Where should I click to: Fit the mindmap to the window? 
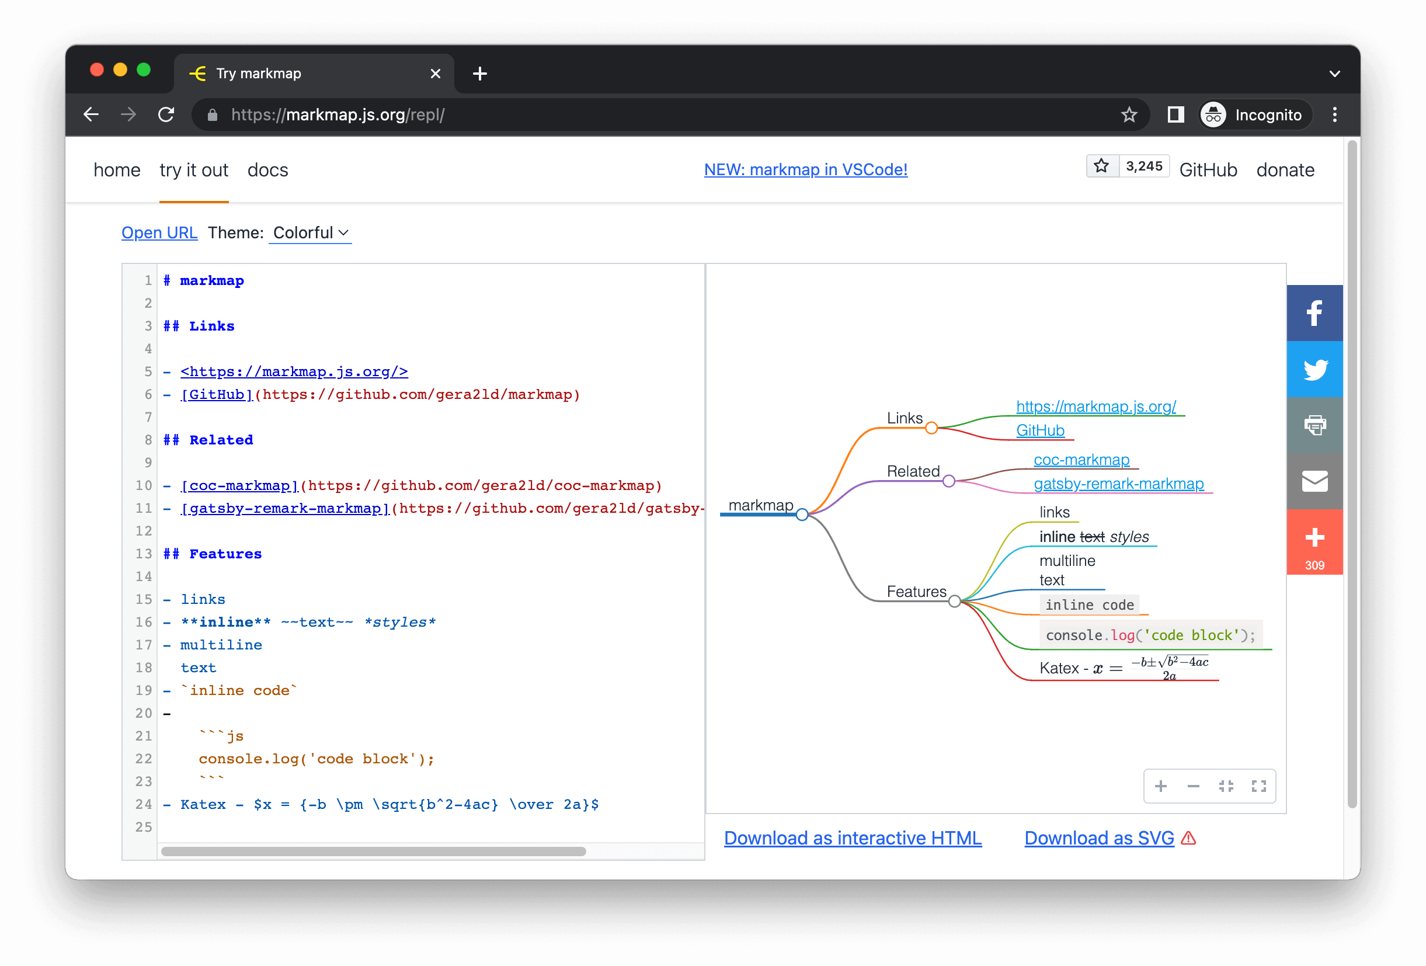click(1226, 786)
